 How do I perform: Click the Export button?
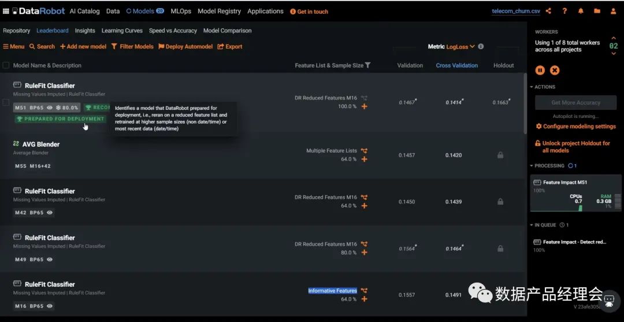(x=230, y=47)
